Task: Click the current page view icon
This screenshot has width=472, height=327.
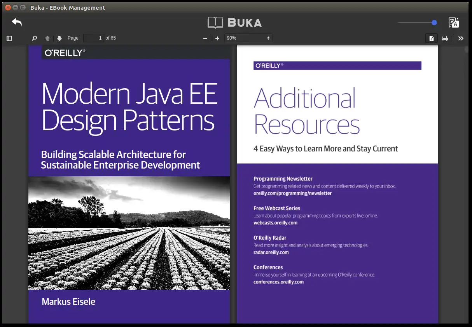Action: click(x=432, y=38)
